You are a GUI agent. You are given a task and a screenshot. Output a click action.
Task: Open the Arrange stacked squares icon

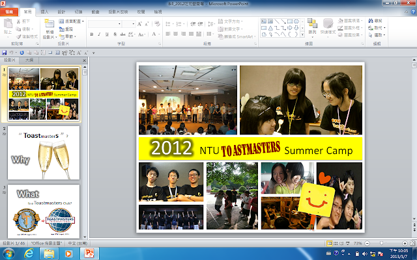[x=312, y=23]
